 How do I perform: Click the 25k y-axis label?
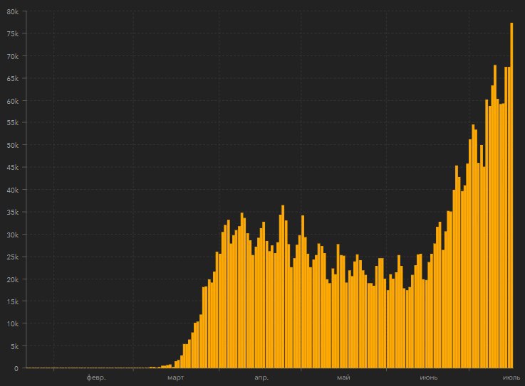click(x=12, y=257)
